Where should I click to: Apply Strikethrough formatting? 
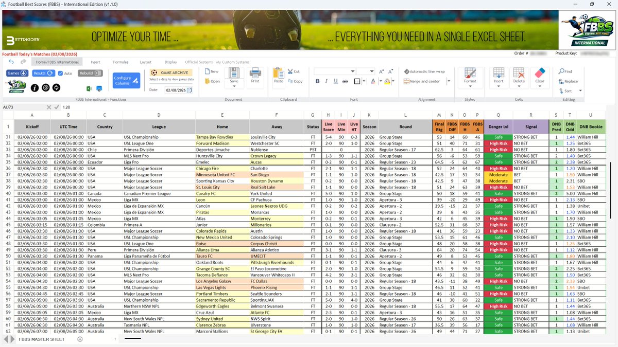[x=345, y=81]
